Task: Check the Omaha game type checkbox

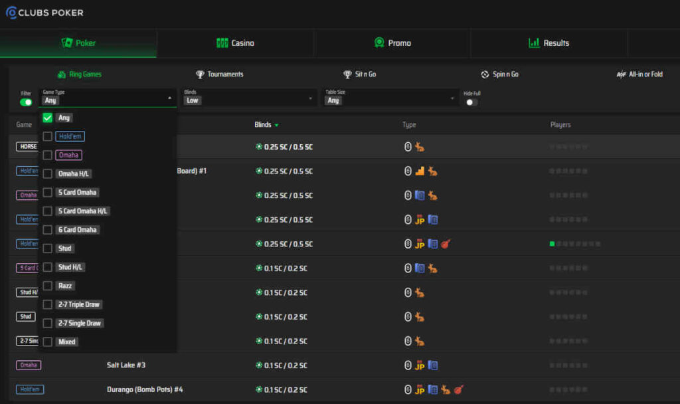Action: coord(47,155)
